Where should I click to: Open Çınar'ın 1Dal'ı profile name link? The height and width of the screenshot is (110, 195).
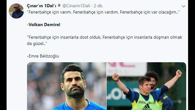pyautogui.click(x=42, y=6)
